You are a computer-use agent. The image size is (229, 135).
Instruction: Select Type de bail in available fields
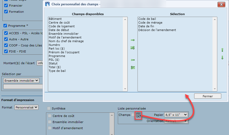[x=57, y=71]
